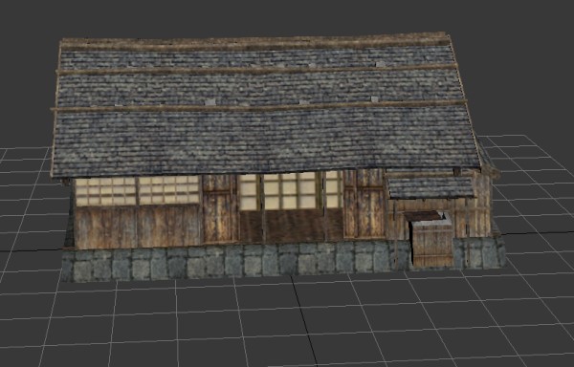Select the stone foundation below the left wall
Screen dimensions: 574x367
click(x=234, y=261)
